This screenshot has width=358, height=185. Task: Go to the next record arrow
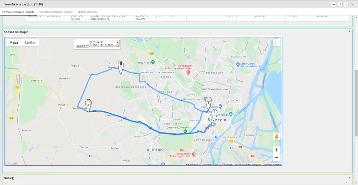pos(346,4)
